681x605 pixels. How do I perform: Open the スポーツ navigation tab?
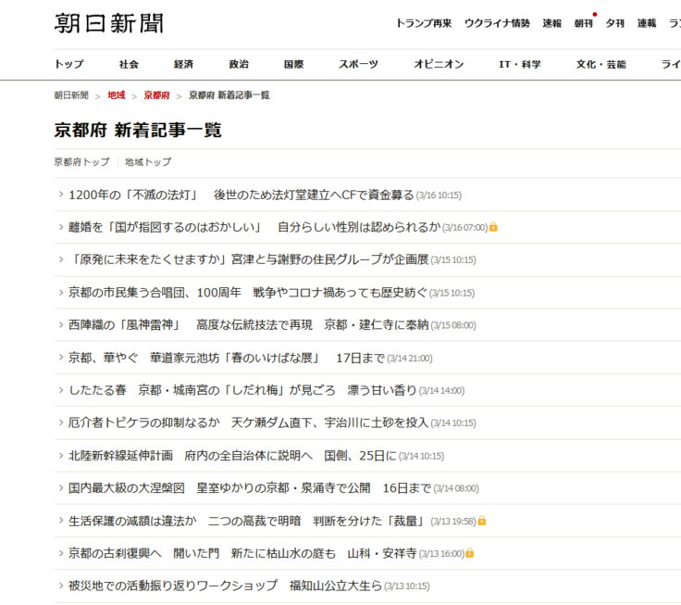coord(358,64)
